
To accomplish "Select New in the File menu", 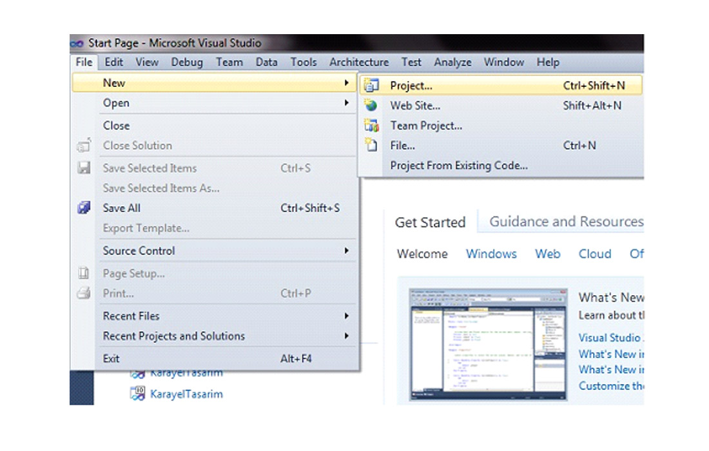I will 214,82.
